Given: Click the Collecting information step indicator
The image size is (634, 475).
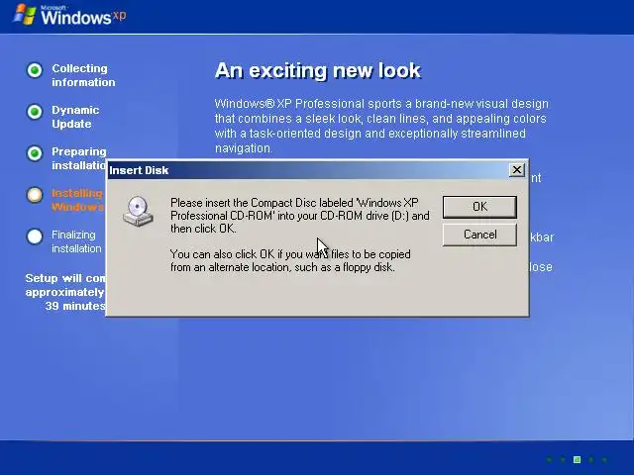Looking at the screenshot, I should click(x=35, y=70).
